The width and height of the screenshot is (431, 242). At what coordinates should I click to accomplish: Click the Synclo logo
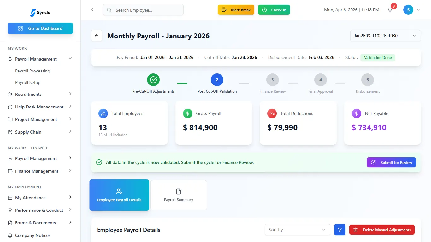coord(40,13)
